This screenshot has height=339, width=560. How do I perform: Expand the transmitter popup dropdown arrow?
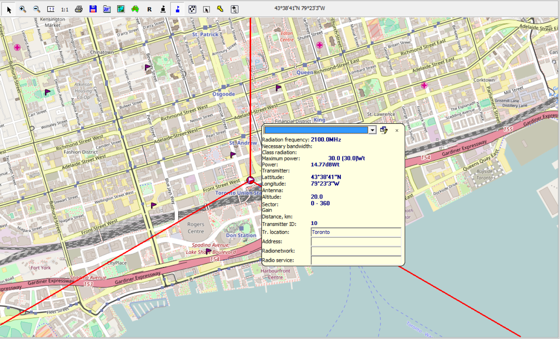coord(372,130)
